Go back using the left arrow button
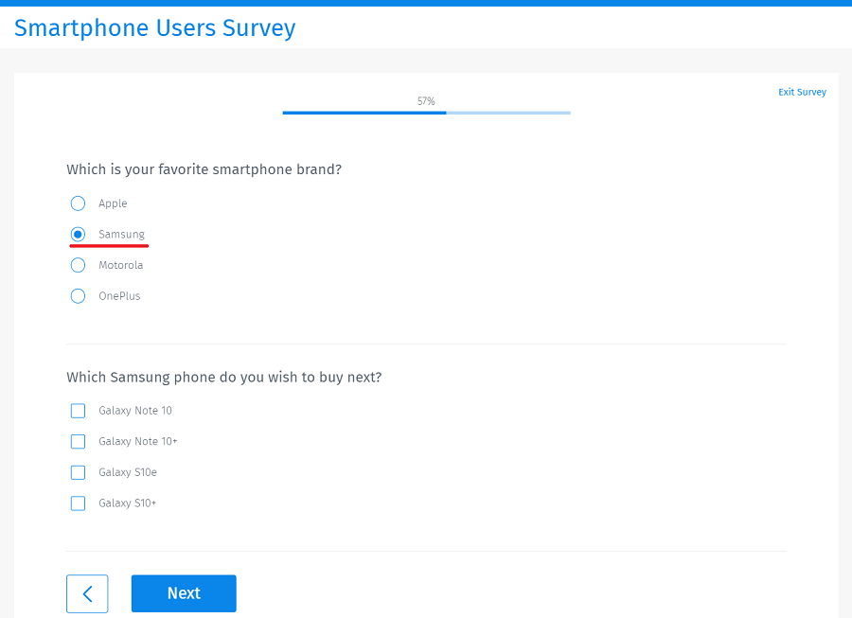Viewport: 852px width, 618px height. pos(87,593)
